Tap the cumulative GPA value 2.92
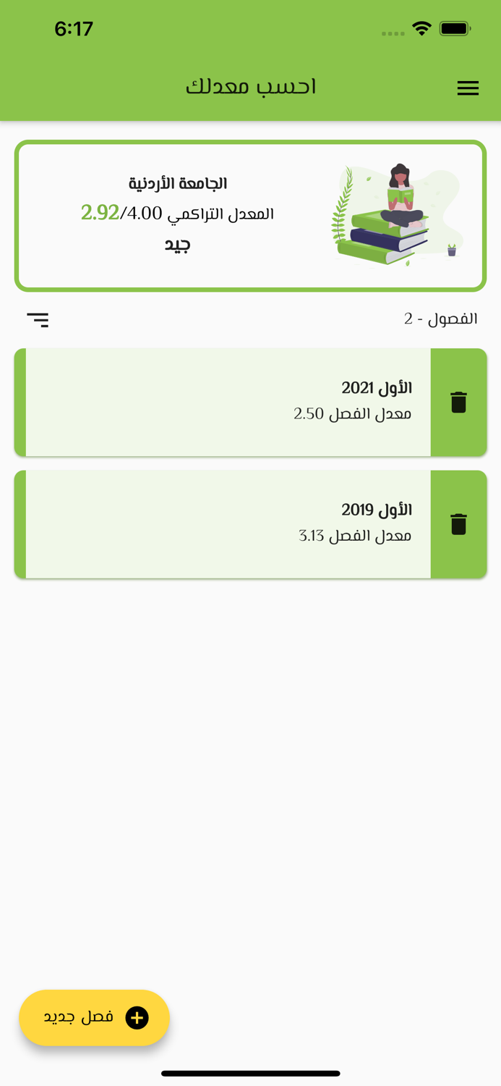The width and height of the screenshot is (501, 1086). [x=96, y=214]
